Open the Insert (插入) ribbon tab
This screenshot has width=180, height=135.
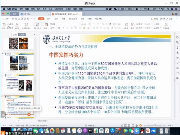pyautogui.click(x=49, y=19)
